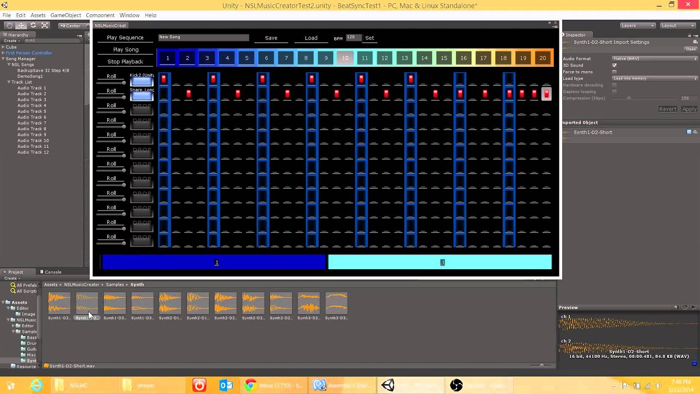Click the Stop Playback button
This screenshot has width=700, height=394.
pyautogui.click(x=125, y=61)
